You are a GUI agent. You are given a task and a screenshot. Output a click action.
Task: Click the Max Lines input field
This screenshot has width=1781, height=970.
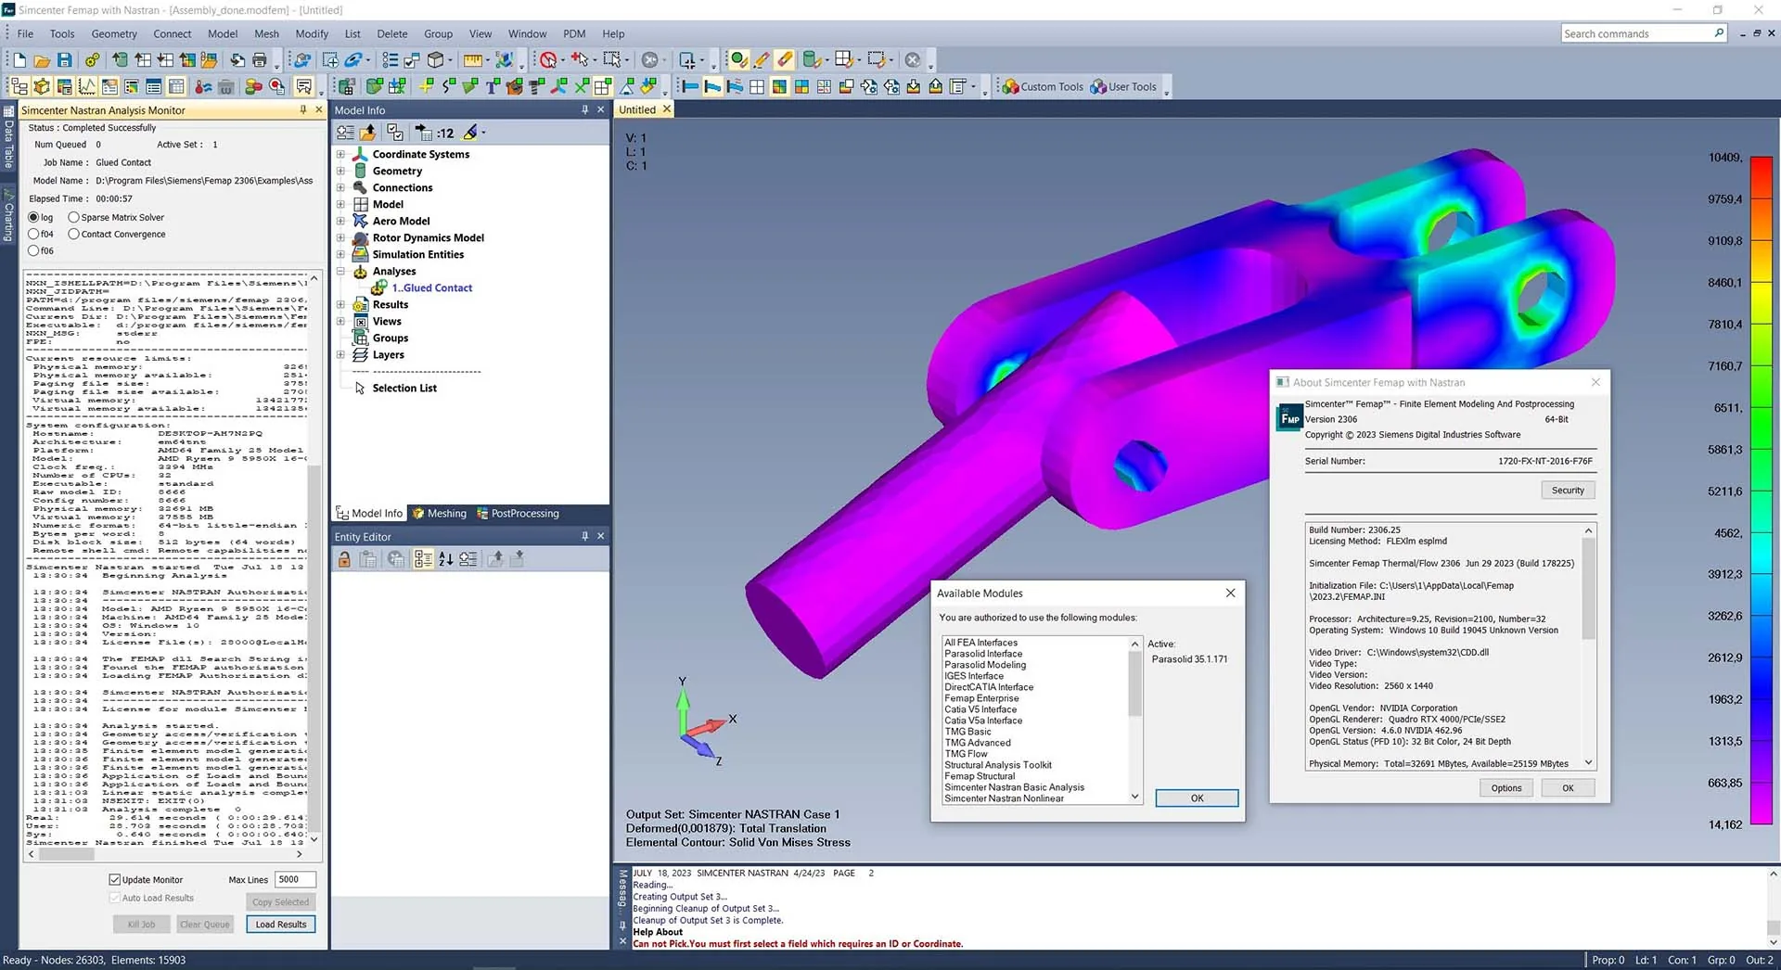click(295, 880)
